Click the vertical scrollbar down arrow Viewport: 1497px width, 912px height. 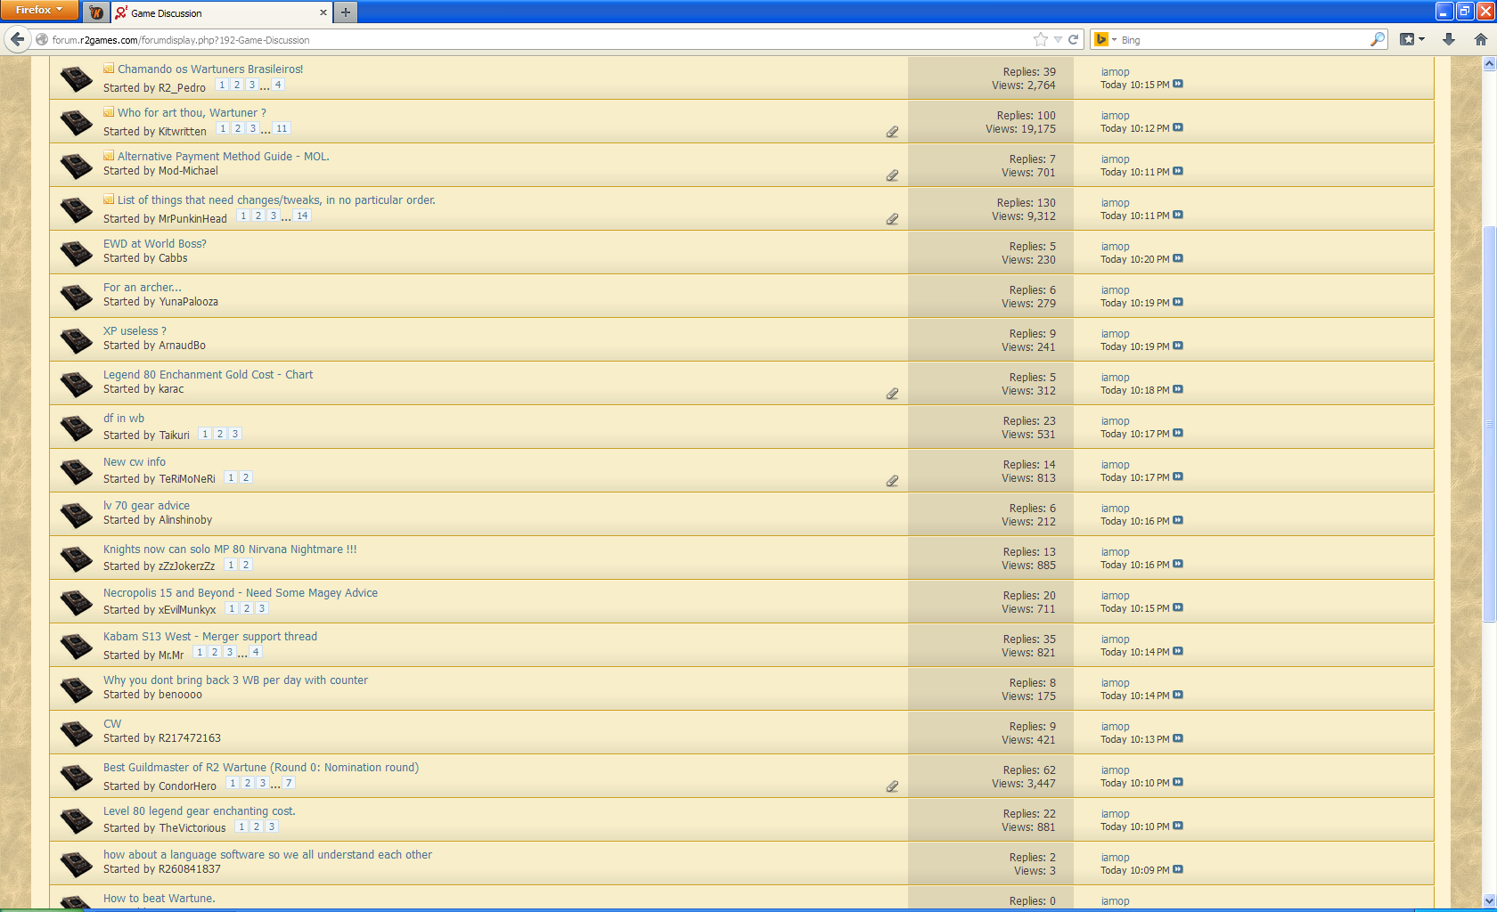coord(1488,900)
